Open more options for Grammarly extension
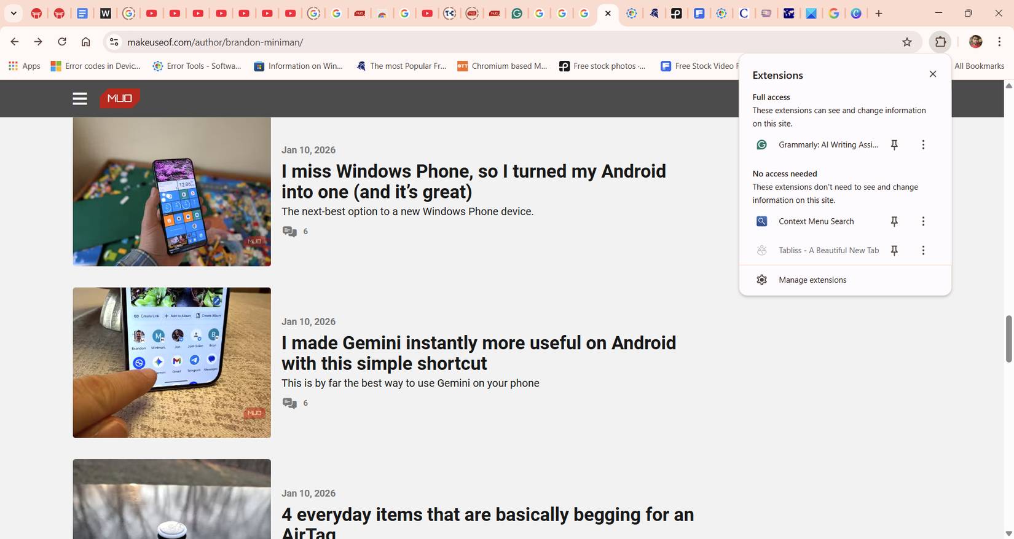 point(922,145)
